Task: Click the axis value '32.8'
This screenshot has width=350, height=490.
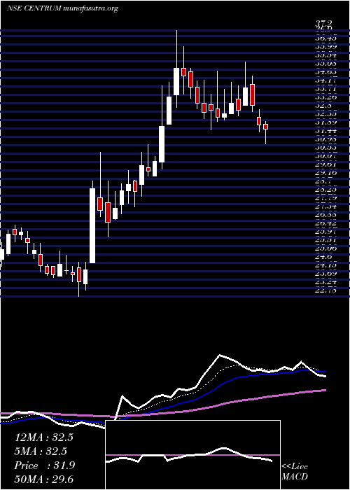Action: click(322, 106)
